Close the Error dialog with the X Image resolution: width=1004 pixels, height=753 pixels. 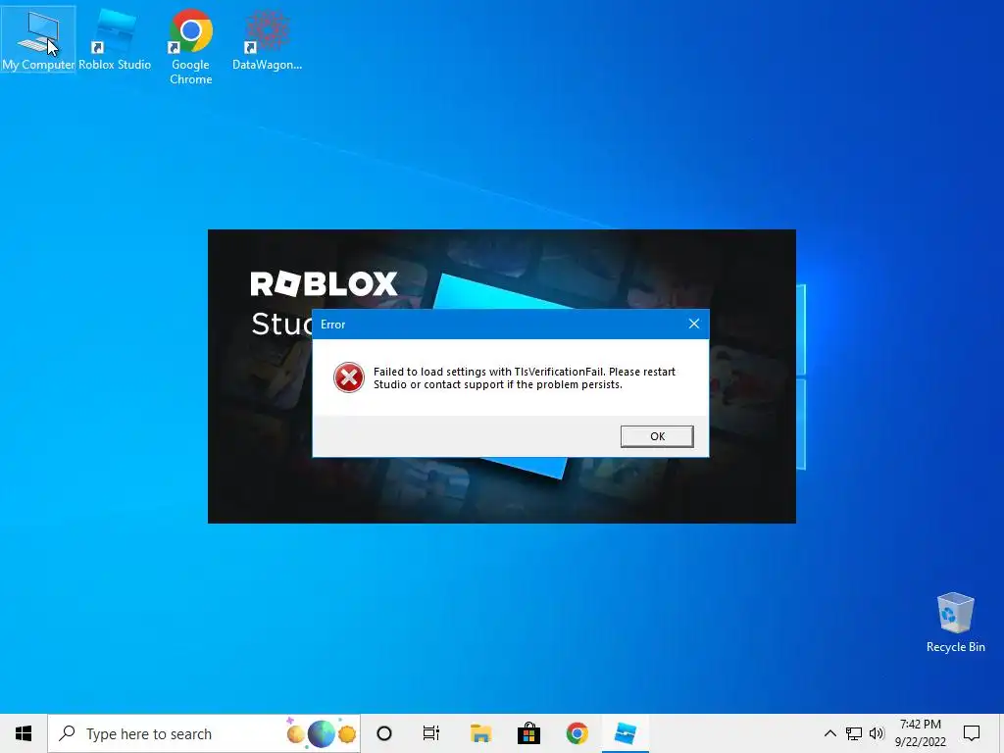[x=694, y=324]
